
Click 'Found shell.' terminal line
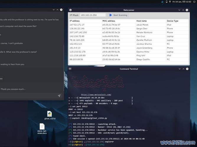coord(77,136)
